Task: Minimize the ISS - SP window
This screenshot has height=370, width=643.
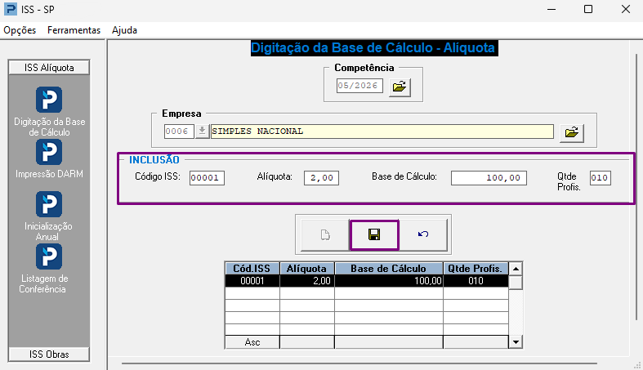Action: point(551,9)
